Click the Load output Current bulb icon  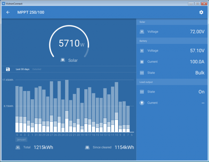(x=142, y=103)
